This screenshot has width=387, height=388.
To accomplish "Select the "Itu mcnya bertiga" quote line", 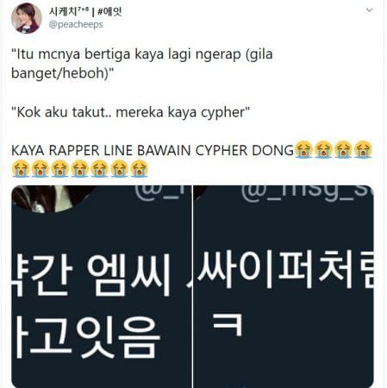I will point(142,54).
